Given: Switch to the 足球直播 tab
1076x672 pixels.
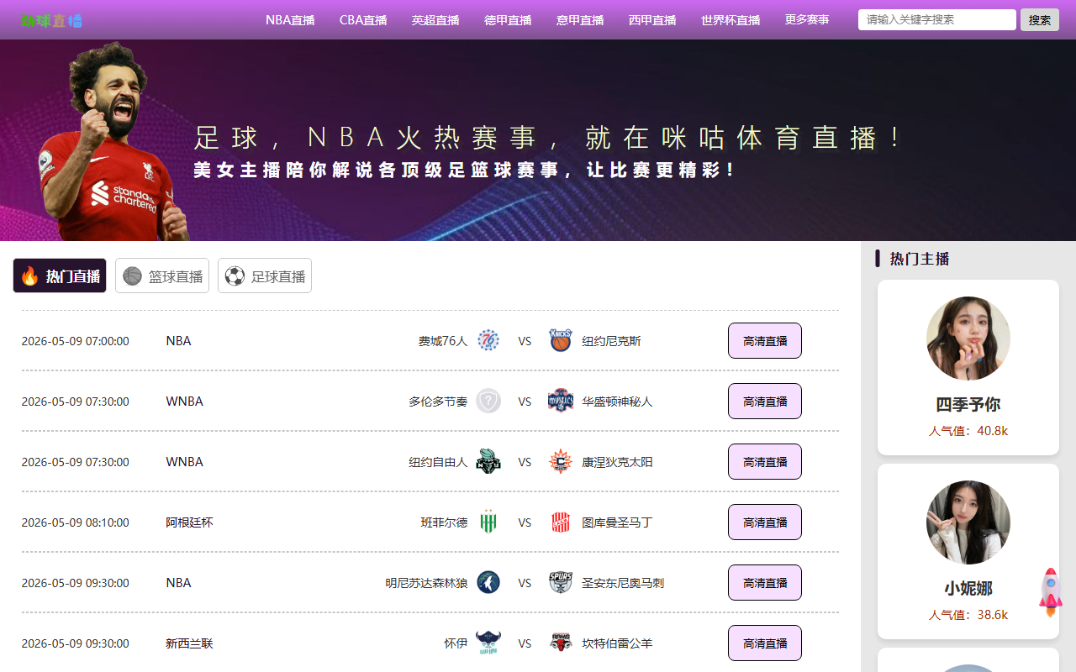Looking at the screenshot, I should pos(265,276).
